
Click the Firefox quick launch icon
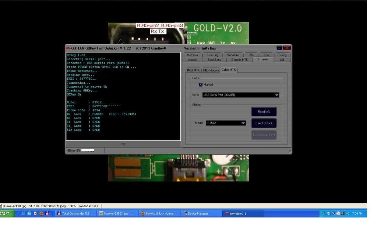(41, 214)
